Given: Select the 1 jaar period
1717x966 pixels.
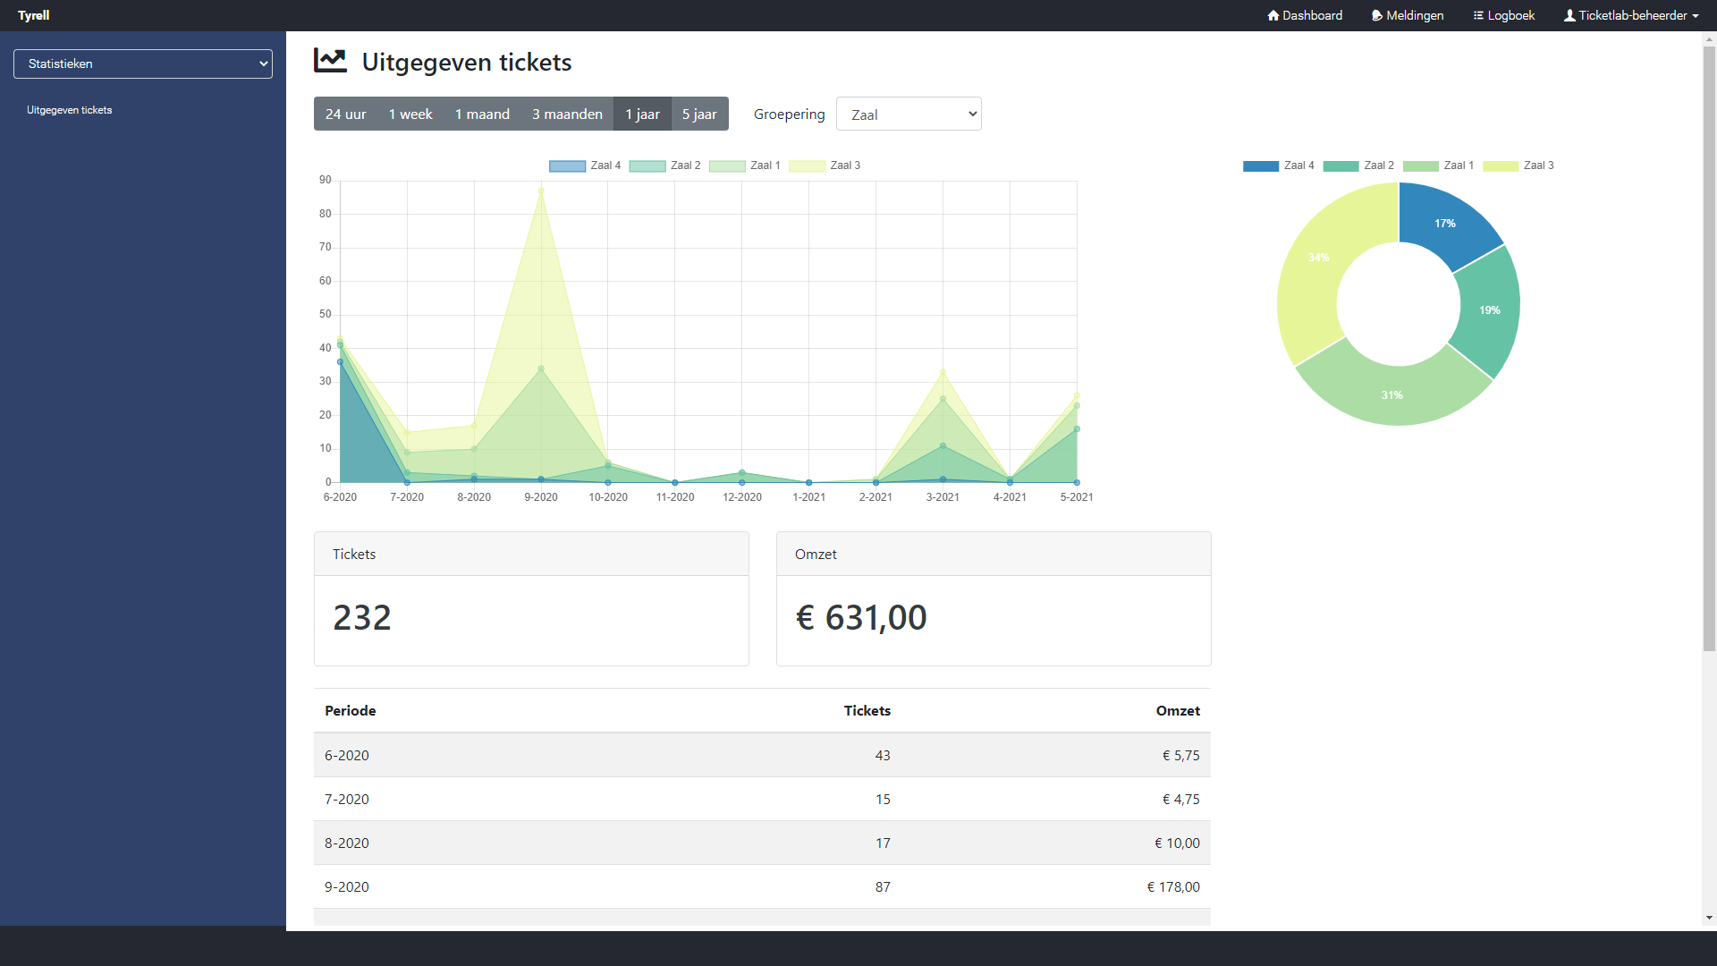Looking at the screenshot, I should [x=642, y=114].
